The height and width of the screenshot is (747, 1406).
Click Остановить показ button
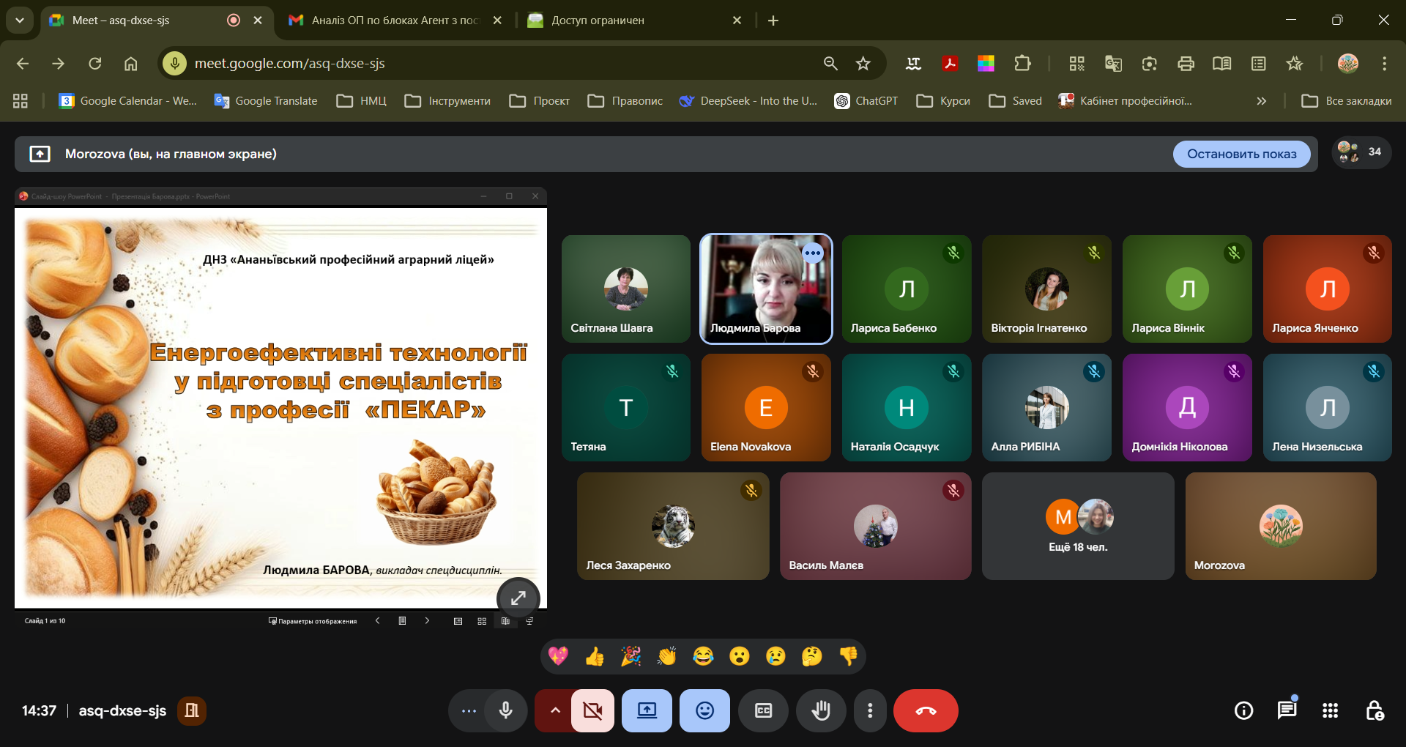click(x=1241, y=154)
